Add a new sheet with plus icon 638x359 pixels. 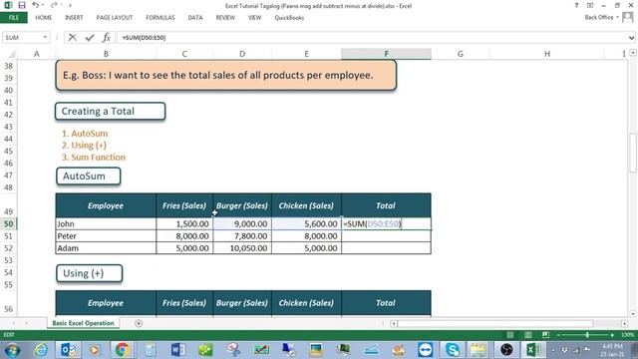tap(139, 323)
